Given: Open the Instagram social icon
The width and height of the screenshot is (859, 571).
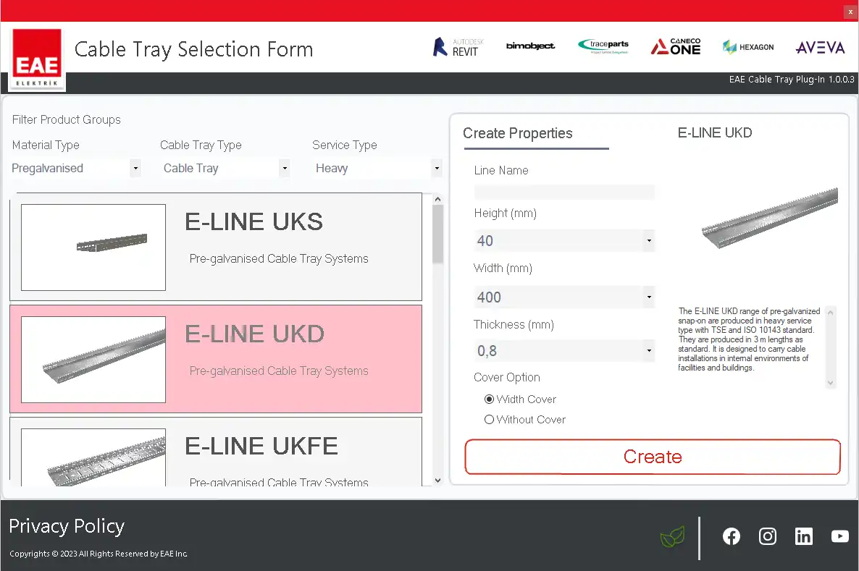Looking at the screenshot, I should pyautogui.click(x=768, y=536).
